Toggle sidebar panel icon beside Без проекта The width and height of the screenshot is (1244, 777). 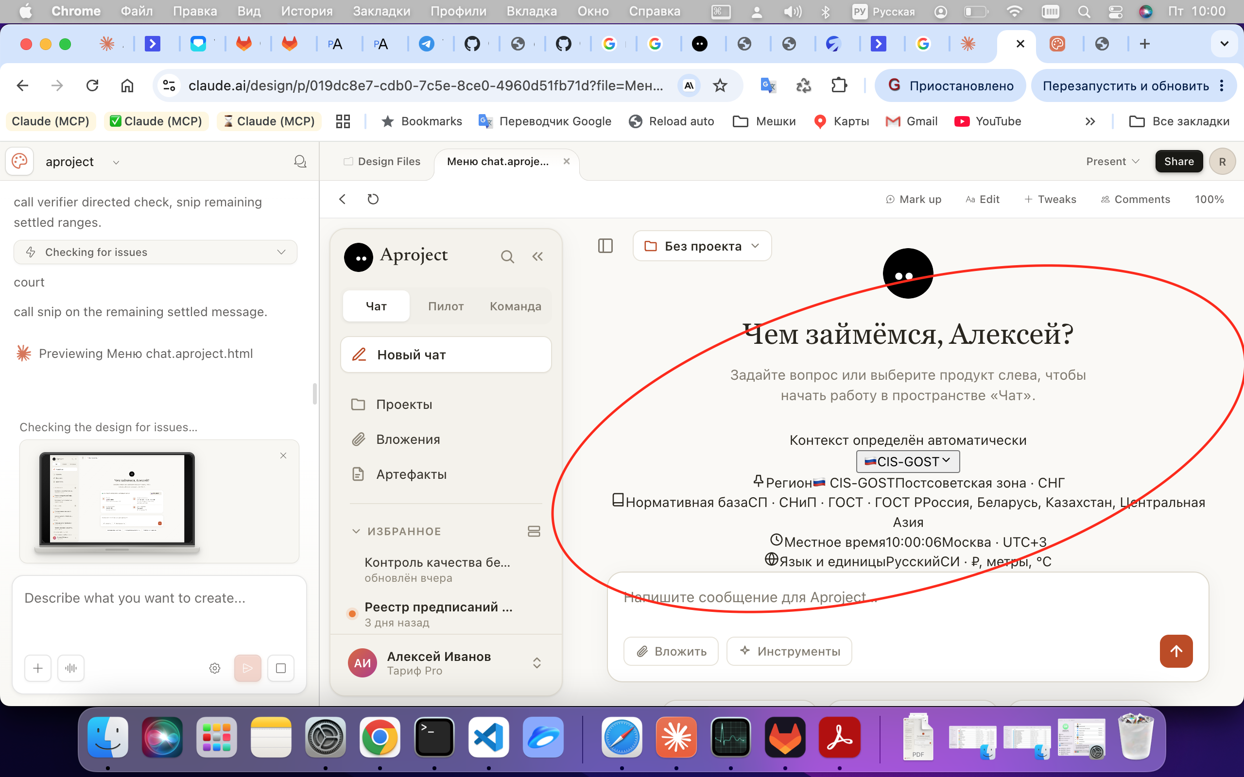point(605,246)
